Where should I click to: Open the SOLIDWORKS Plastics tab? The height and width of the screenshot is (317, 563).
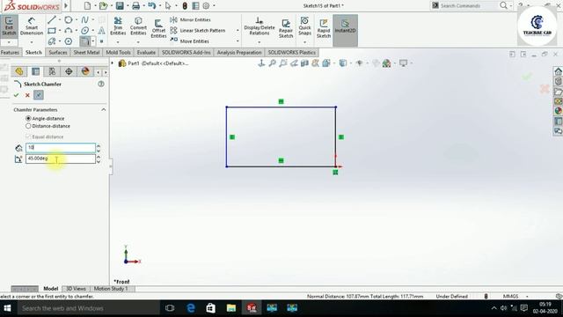tap(291, 53)
